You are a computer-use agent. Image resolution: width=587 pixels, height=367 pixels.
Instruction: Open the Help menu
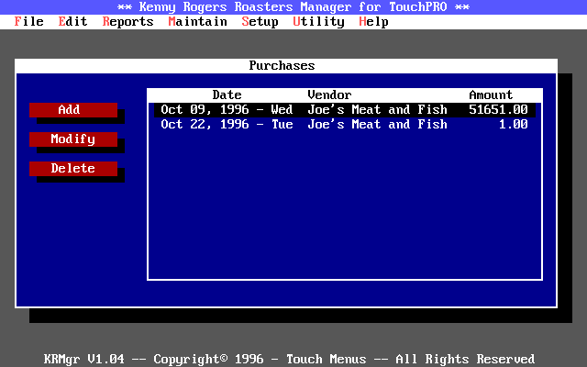(373, 22)
